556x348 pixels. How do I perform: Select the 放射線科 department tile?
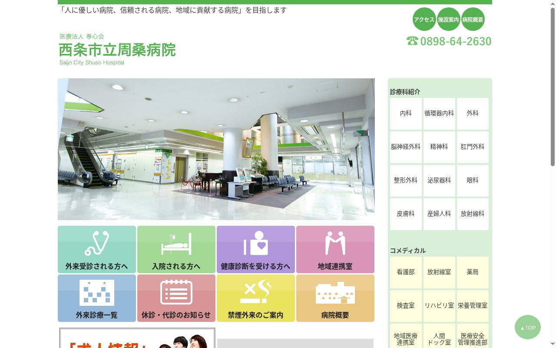click(x=473, y=214)
